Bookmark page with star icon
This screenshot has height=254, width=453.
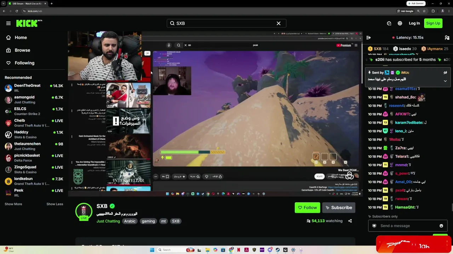pyautogui.click(x=424, y=11)
